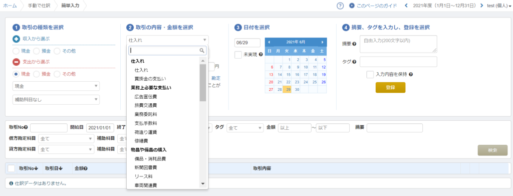Click the help question mark icon in header
Screen dimensions: 513x196
[x=340, y=6]
